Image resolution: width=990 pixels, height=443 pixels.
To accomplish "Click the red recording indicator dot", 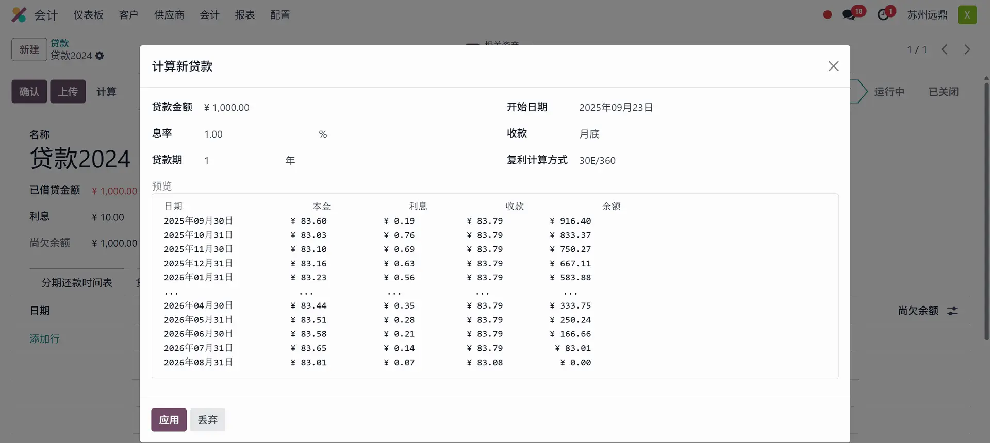I will click(828, 15).
